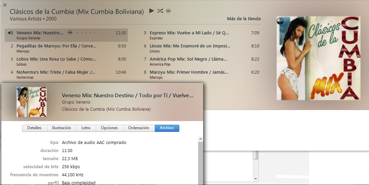The height and width of the screenshot is (185, 369).
Task: Click artist Expreso under track 5
Action: tap(156, 38)
